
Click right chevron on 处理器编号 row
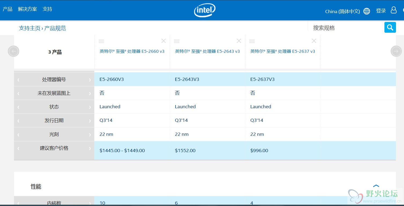coord(90,80)
